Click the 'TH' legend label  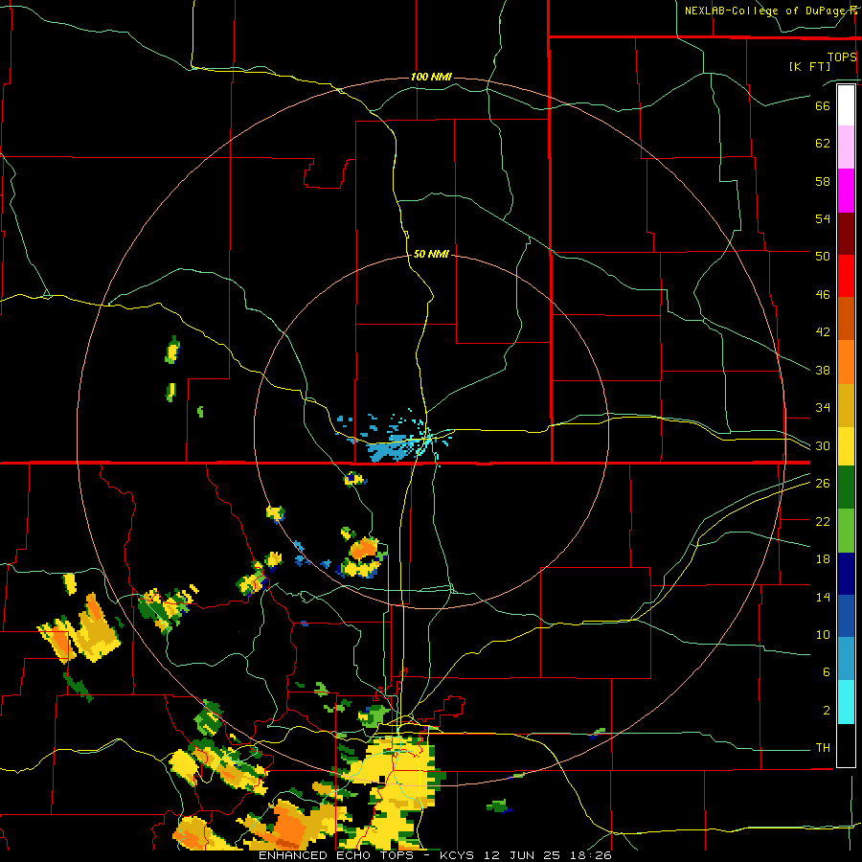point(823,748)
